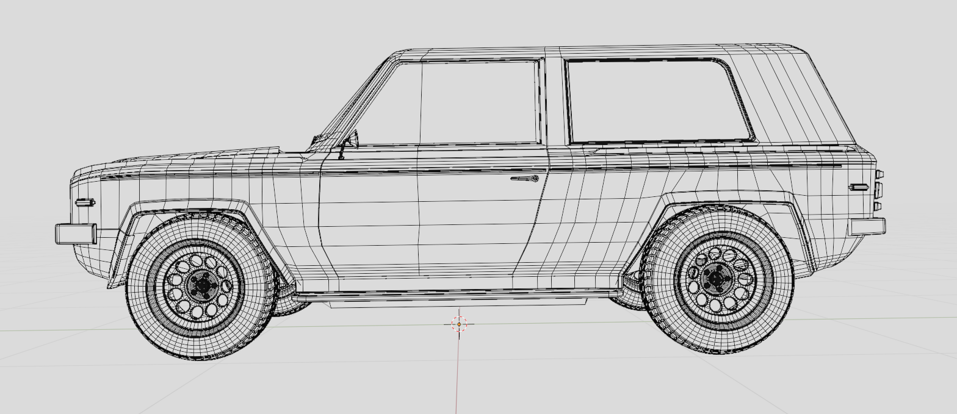
Task: Select the tail light cluster at rear
Action: tap(879, 191)
